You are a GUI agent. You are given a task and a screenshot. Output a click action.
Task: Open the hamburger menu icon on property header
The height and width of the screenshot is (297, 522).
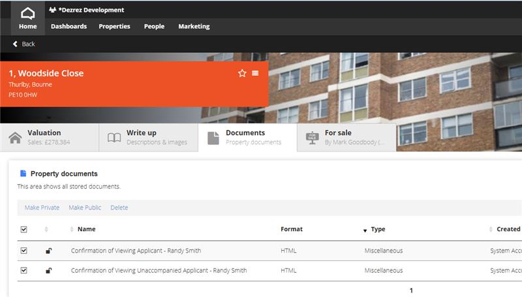255,73
